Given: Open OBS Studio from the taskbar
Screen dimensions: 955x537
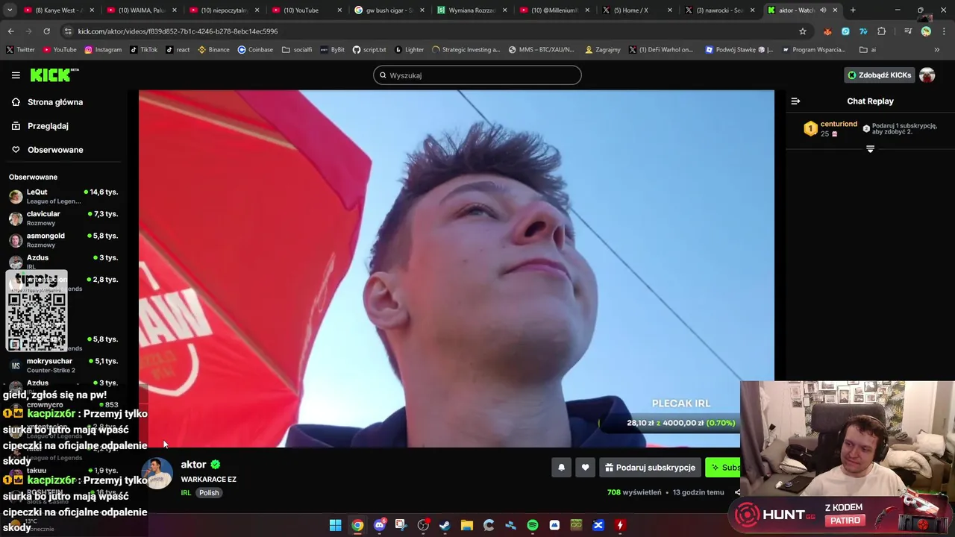Looking at the screenshot, I should (423, 525).
